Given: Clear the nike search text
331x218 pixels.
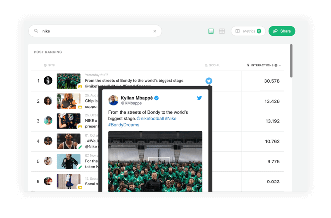Looking at the screenshot, I should [x=155, y=31].
